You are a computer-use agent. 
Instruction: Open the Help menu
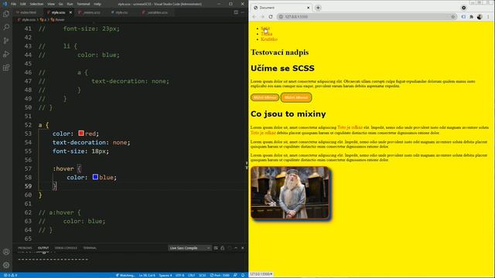[x=97, y=4]
